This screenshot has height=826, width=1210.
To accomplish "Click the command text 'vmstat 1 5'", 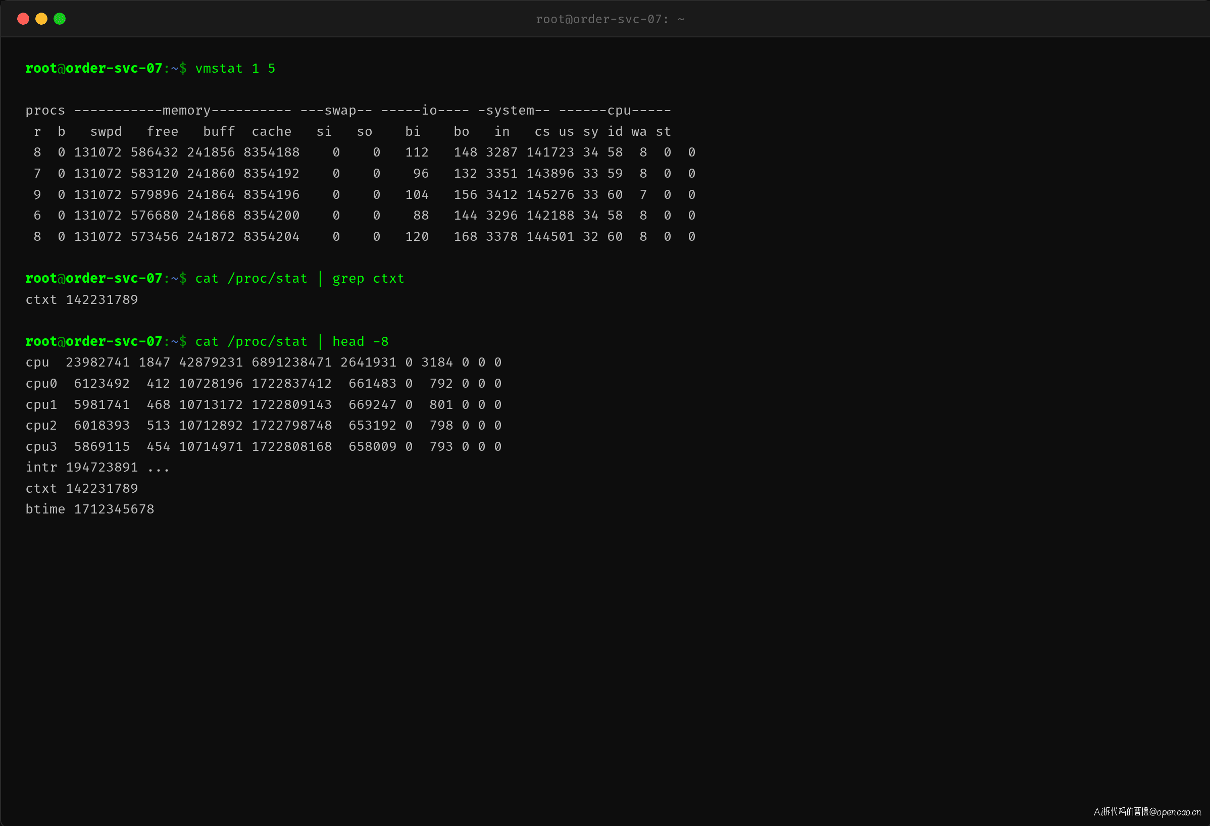I will pyautogui.click(x=235, y=69).
